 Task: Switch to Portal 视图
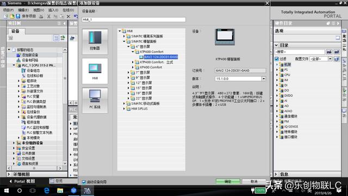(x=22, y=181)
